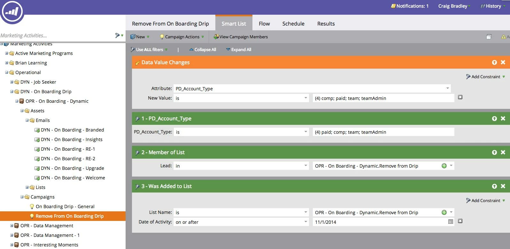Click green plus in List Name row
The image size is (510, 249).
pyautogui.click(x=444, y=212)
